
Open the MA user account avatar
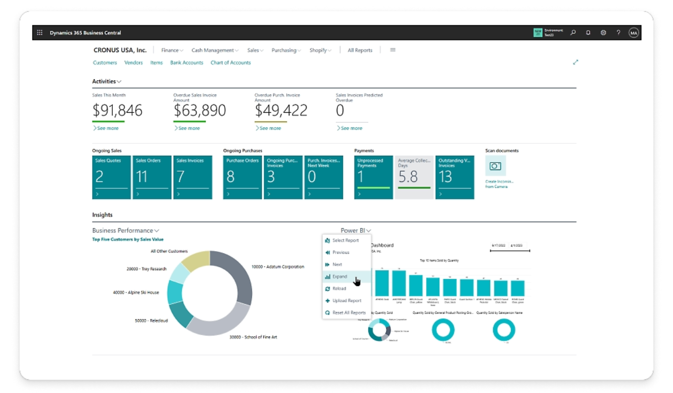click(x=633, y=33)
